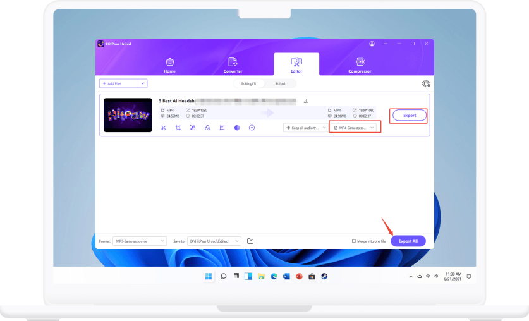Open Task View on the taskbar

click(236, 276)
